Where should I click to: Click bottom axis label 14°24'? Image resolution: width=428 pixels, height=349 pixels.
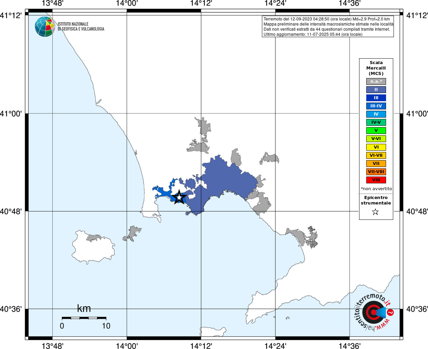[275, 346]
